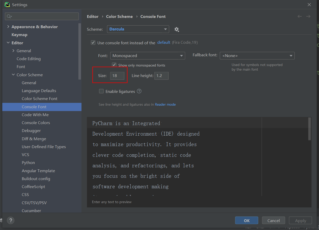The height and width of the screenshot is (230, 319).
Task: Click the settings tree scrollbar
Action: pyautogui.click(x=80, y=52)
